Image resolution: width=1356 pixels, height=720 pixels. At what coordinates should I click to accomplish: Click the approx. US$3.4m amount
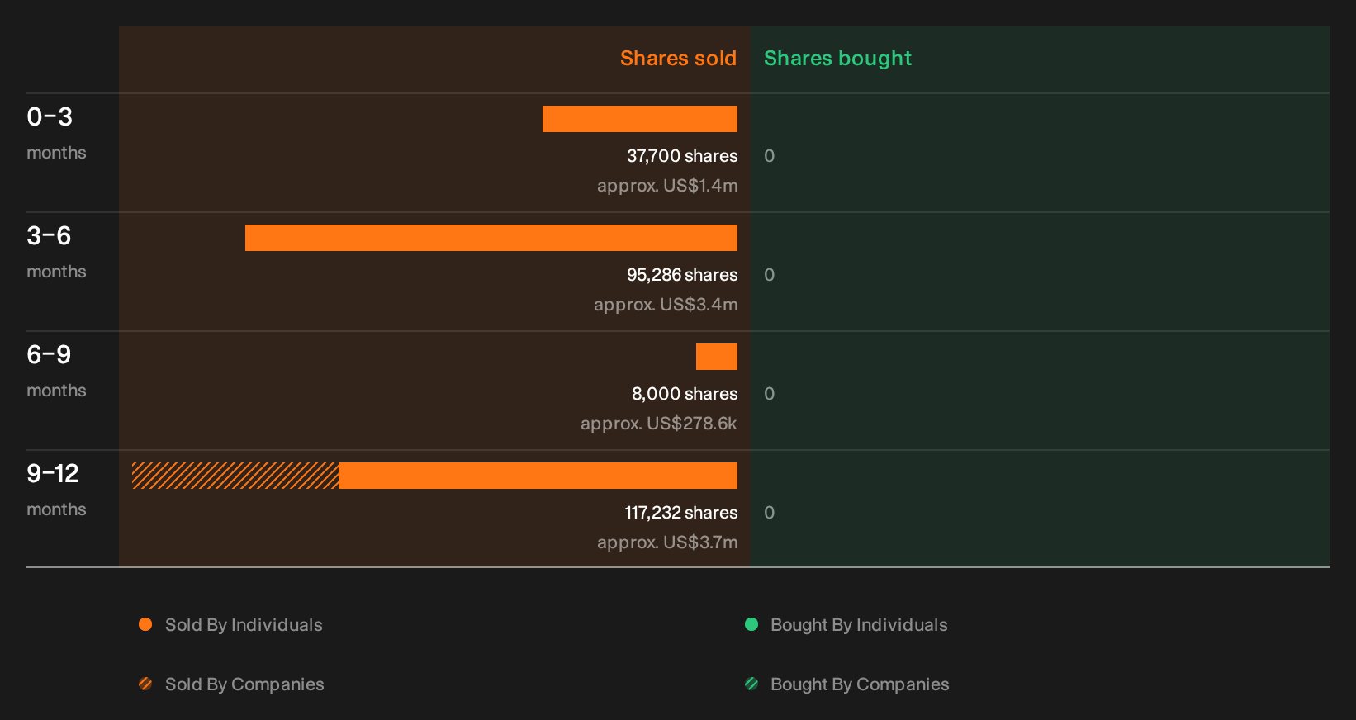pos(666,305)
